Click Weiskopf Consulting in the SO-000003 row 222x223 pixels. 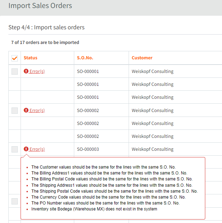click(x=153, y=149)
